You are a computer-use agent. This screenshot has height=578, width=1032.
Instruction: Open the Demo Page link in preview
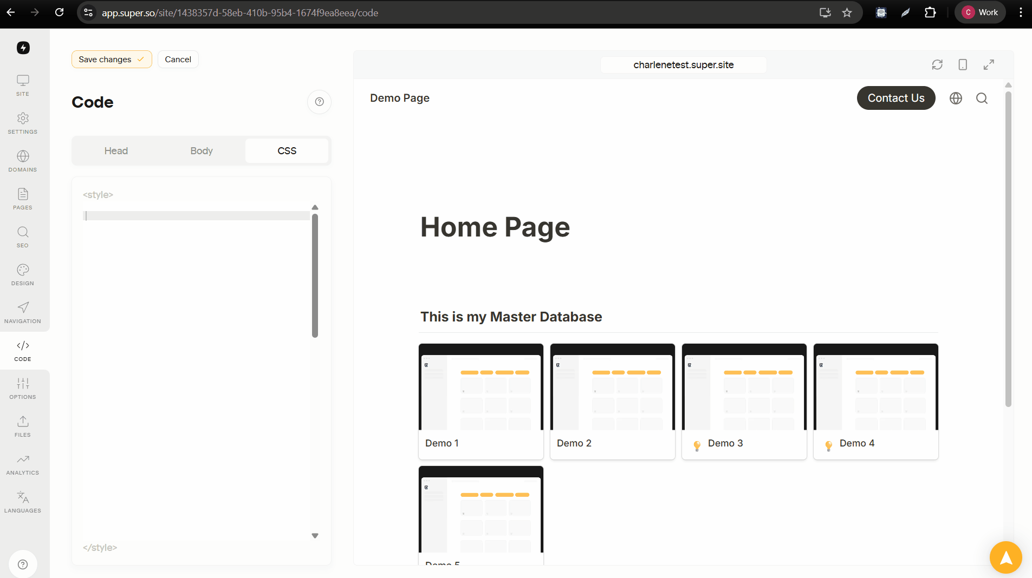tap(400, 98)
